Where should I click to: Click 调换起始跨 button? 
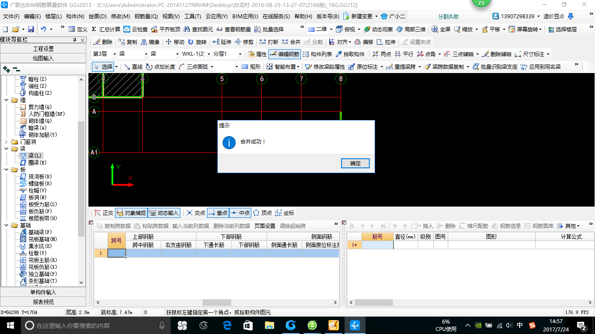(x=293, y=226)
